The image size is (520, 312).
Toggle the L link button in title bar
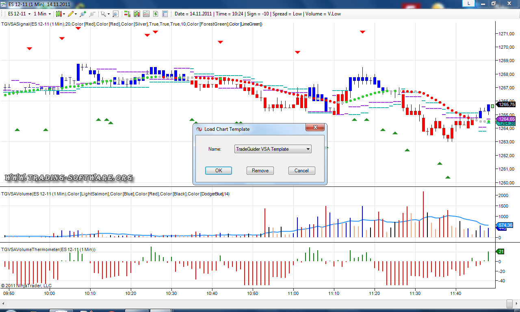pyautogui.click(x=469, y=3)
